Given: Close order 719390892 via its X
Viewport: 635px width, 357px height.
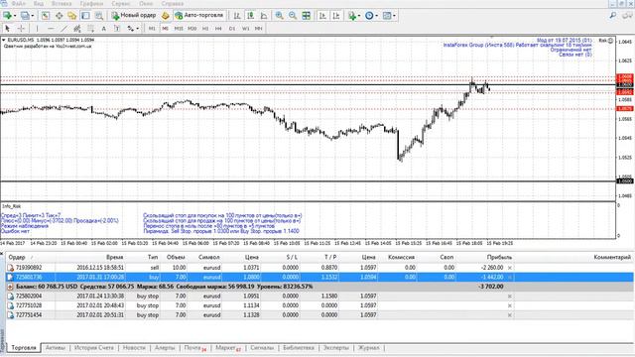Looking at the screenshot, I should 510,268.
